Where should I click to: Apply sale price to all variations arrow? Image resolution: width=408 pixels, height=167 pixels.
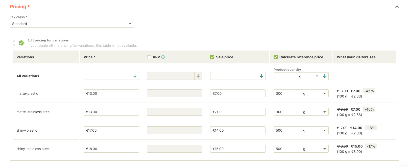[x=261, y=76]
